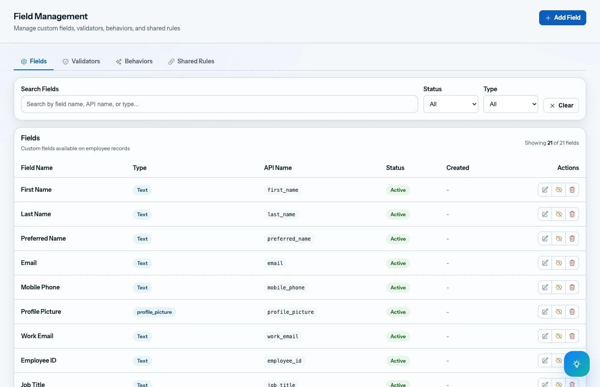
Task: Hide the Mobile Phone field
Action: coord(559,287)
